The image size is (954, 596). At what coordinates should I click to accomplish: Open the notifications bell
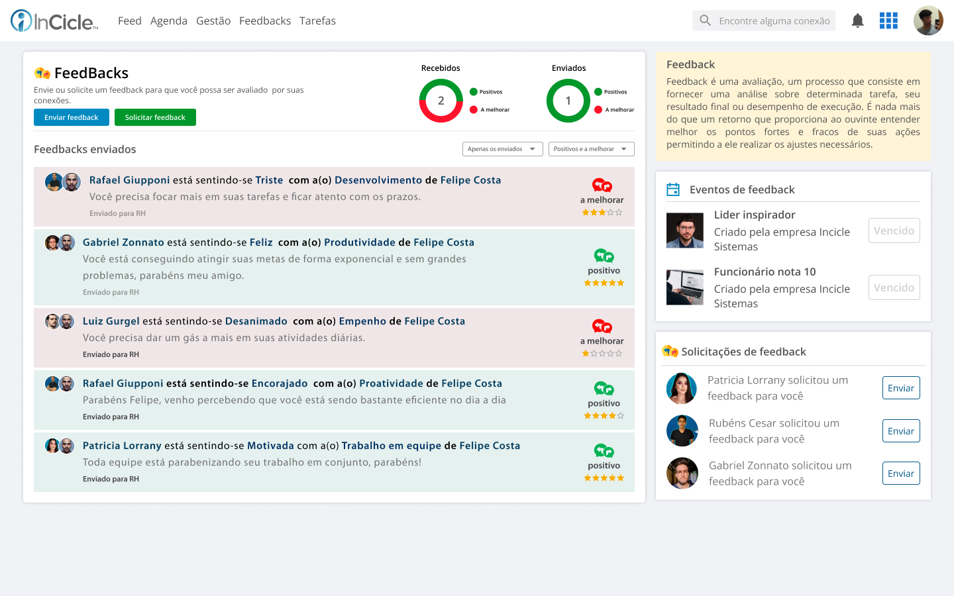[x=857, y=21]
